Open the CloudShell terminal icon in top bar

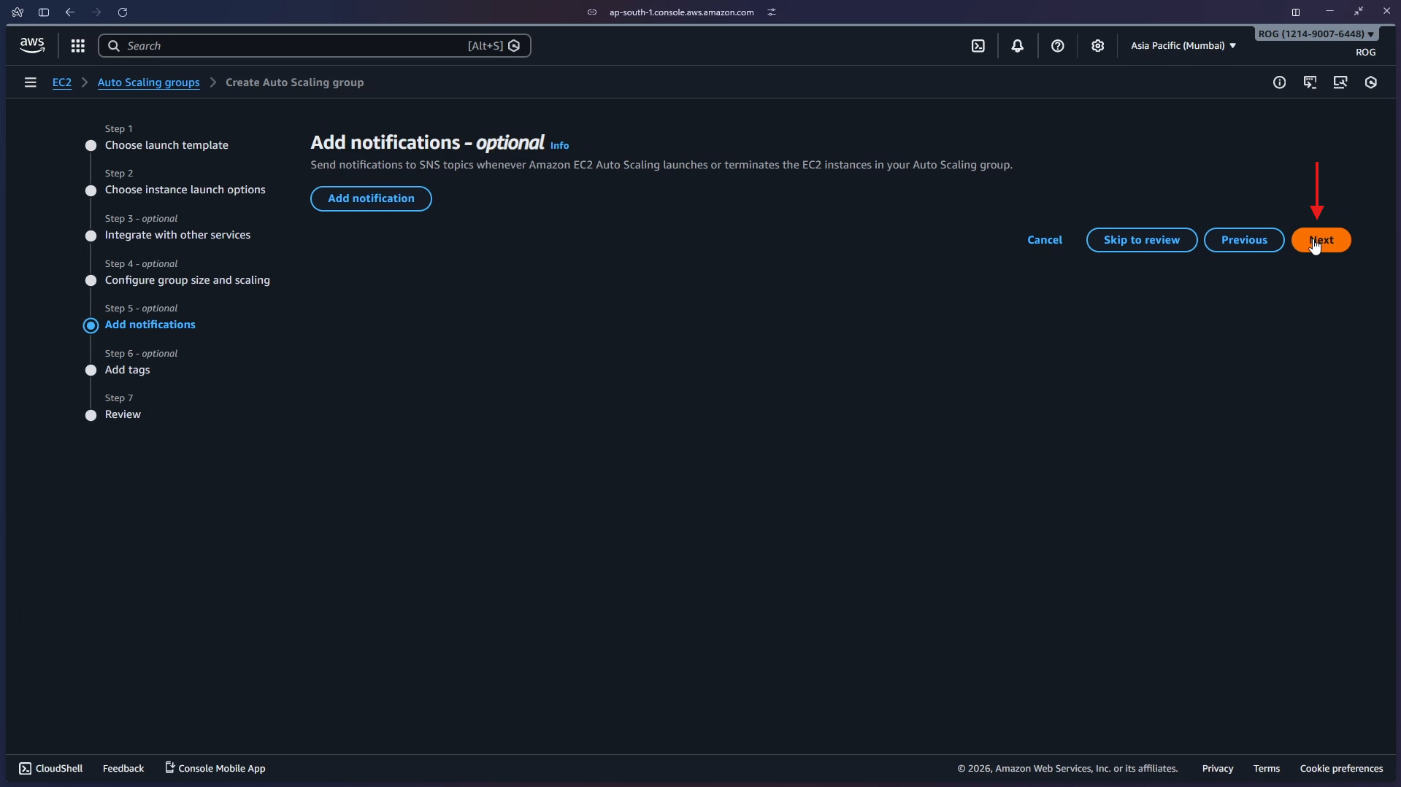coord(978,45)
